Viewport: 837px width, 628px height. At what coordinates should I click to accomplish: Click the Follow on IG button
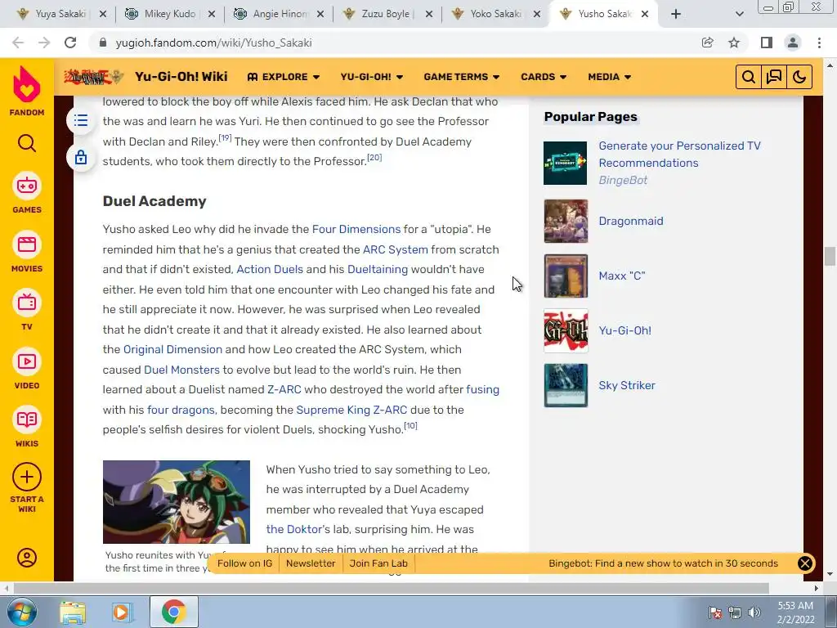point(245,563)
